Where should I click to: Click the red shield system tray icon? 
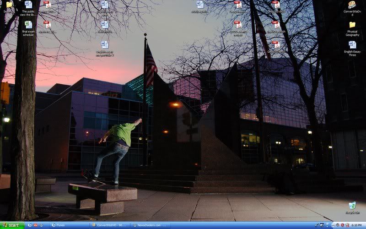(342, 225)
